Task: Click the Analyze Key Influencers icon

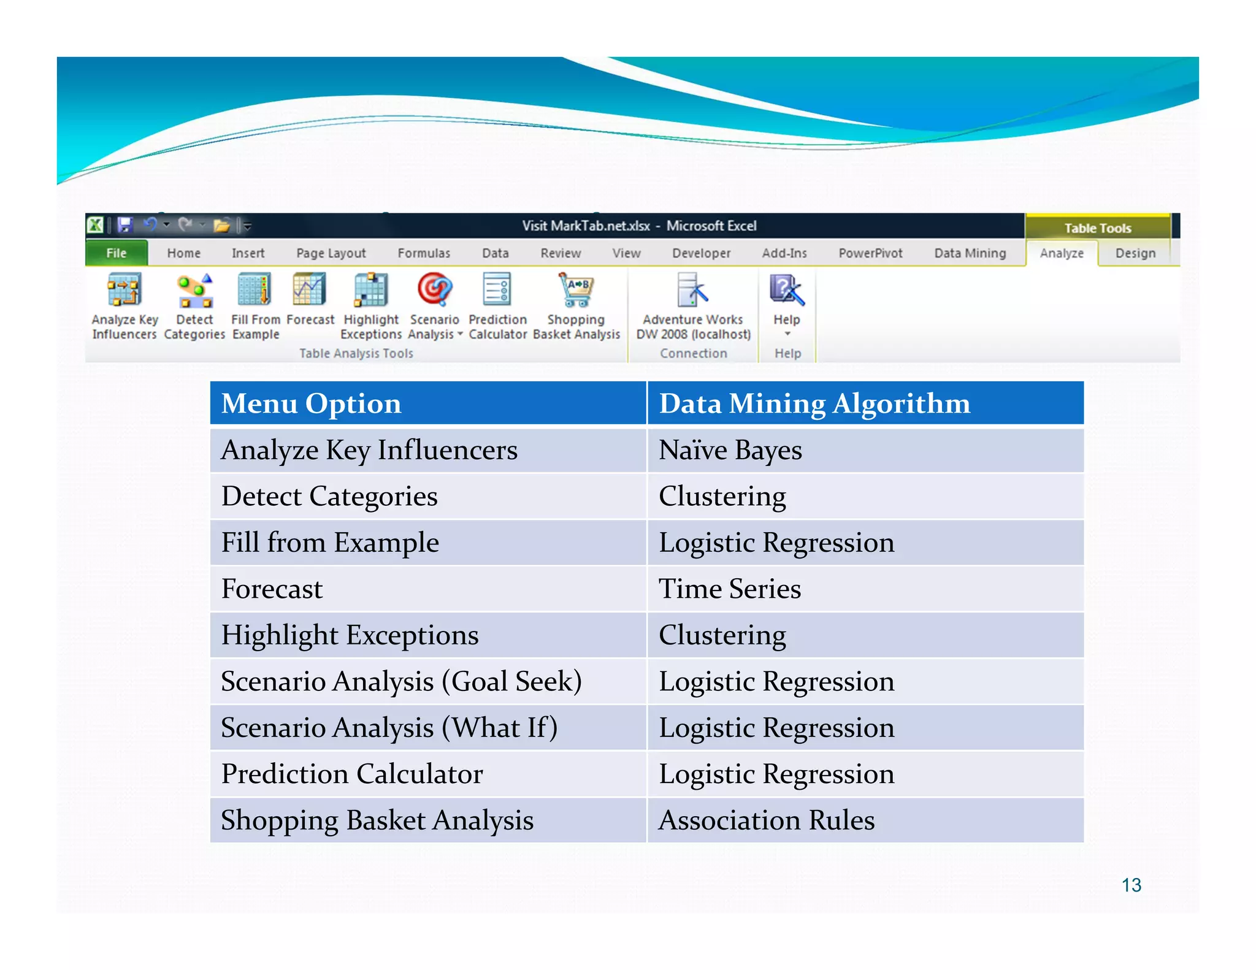Action: [124, 290]
